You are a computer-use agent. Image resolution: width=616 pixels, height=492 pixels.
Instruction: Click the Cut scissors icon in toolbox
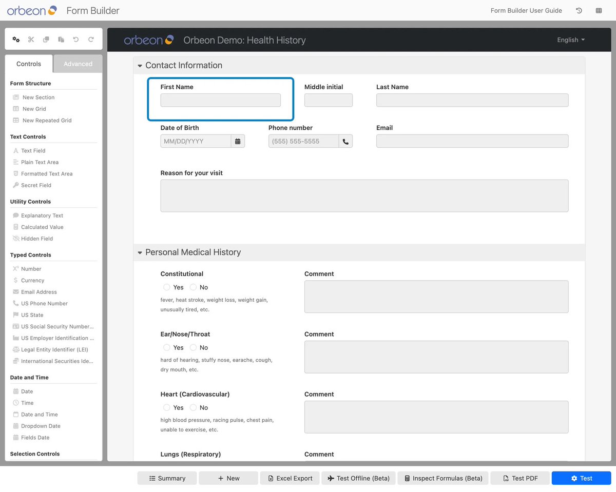tap(31, 40)
